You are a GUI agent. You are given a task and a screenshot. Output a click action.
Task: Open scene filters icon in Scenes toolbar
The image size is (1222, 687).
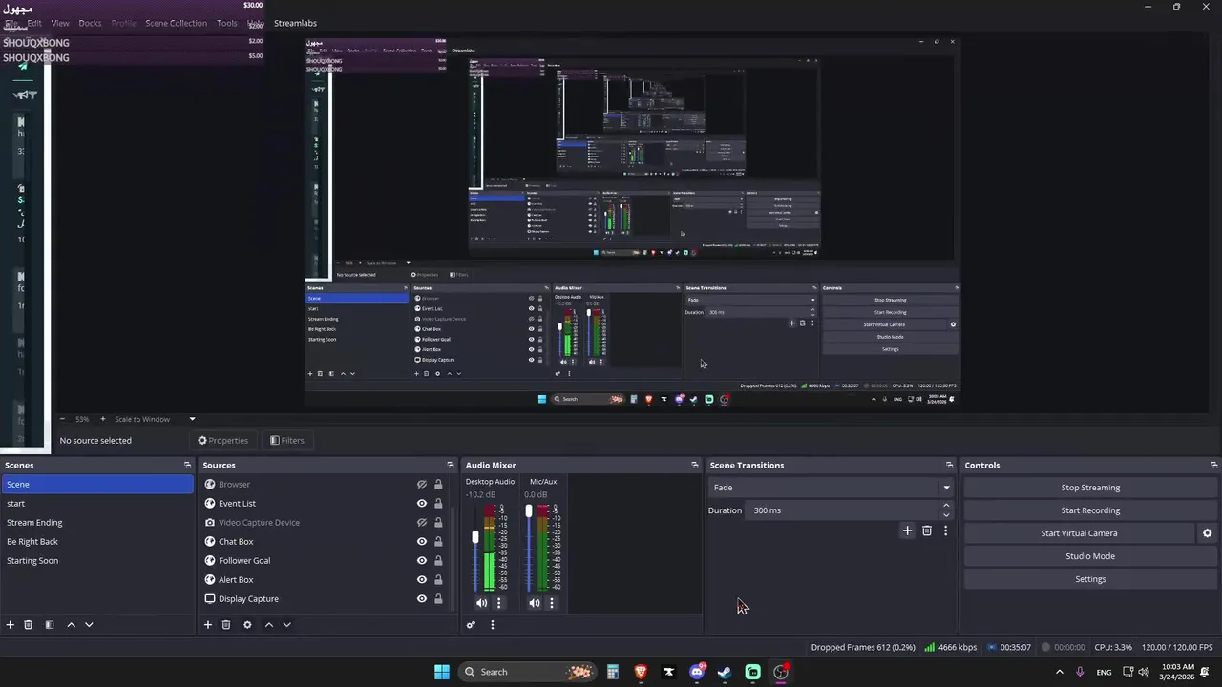50,625
